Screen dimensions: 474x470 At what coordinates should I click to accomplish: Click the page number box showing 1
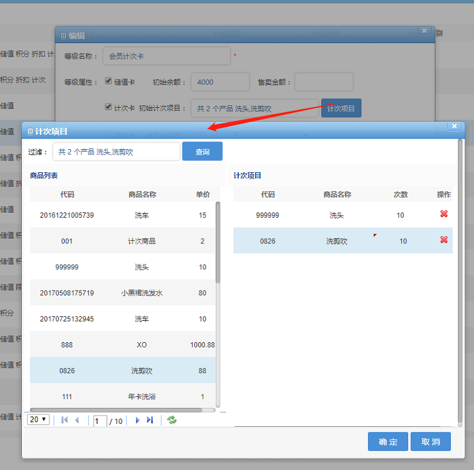pos(100,420)
